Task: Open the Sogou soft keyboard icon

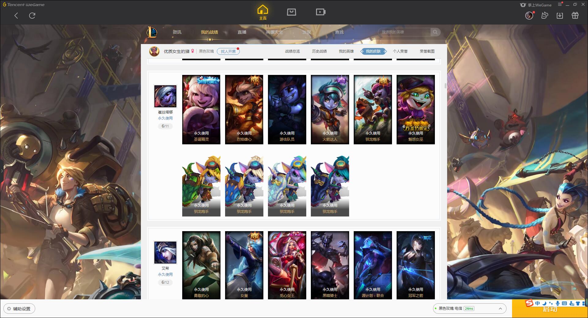Action: point(564,303)
